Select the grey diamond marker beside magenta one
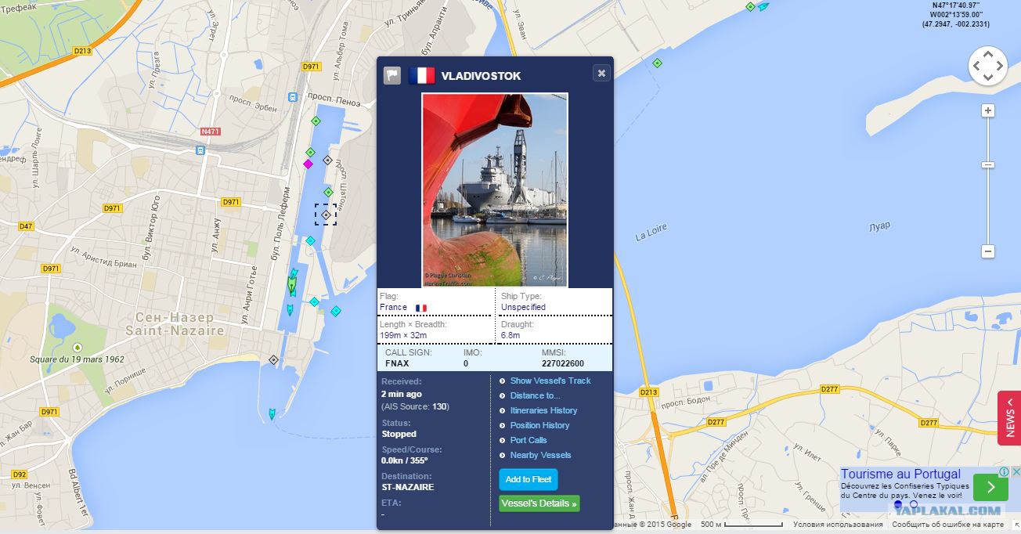The height and width of the screenshot is (534, 1021). (327, 161)
